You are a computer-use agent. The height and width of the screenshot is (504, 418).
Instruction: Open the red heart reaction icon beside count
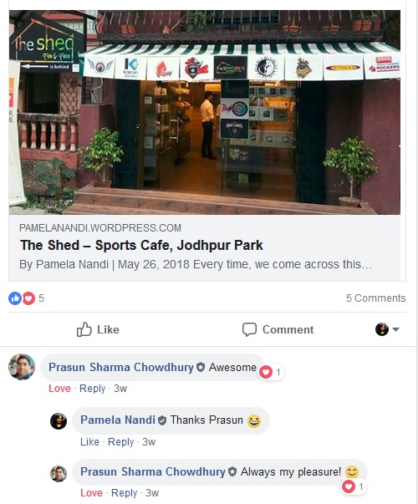28,298
